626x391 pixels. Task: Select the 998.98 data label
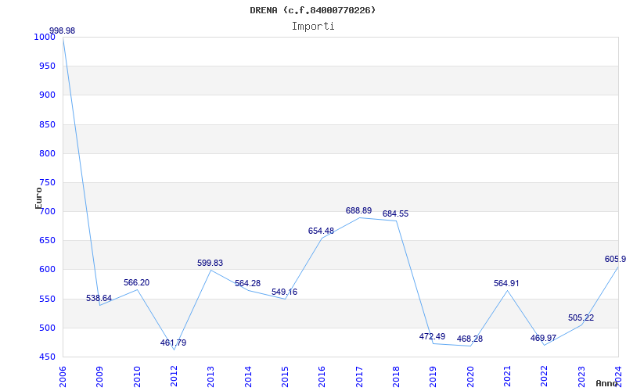click(63, 31)
